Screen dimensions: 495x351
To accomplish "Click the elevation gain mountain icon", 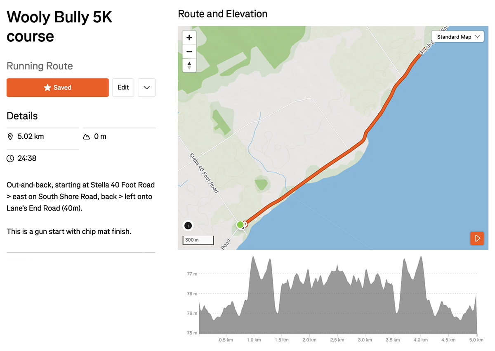I will click(x=87, y=137).
